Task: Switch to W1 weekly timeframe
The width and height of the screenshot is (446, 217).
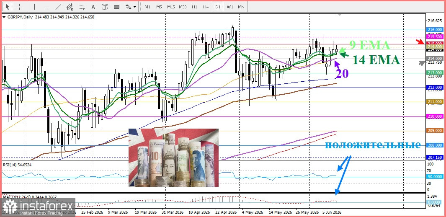Action: coord(230,7)
